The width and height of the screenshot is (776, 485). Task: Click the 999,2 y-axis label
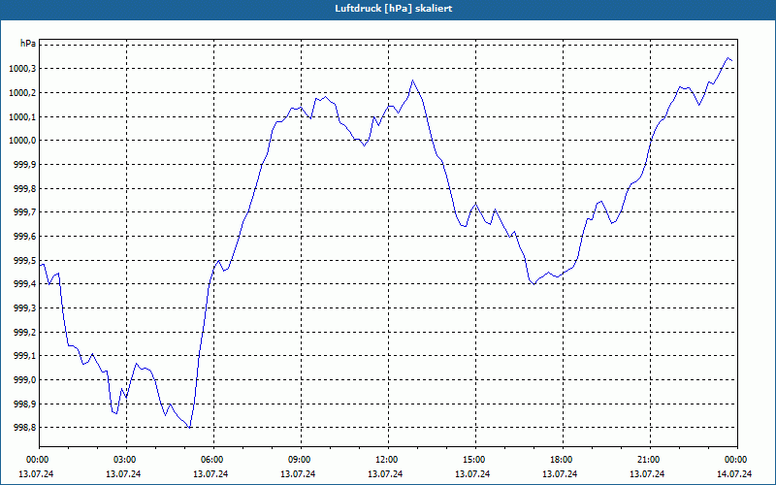tap(25, 333)
